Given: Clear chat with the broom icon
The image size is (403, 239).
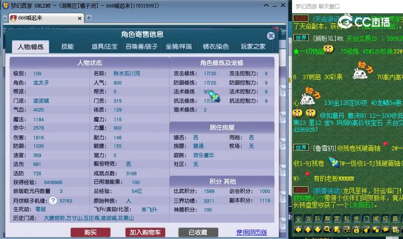Looking at the screenshot, I should [x=366, y=229].
